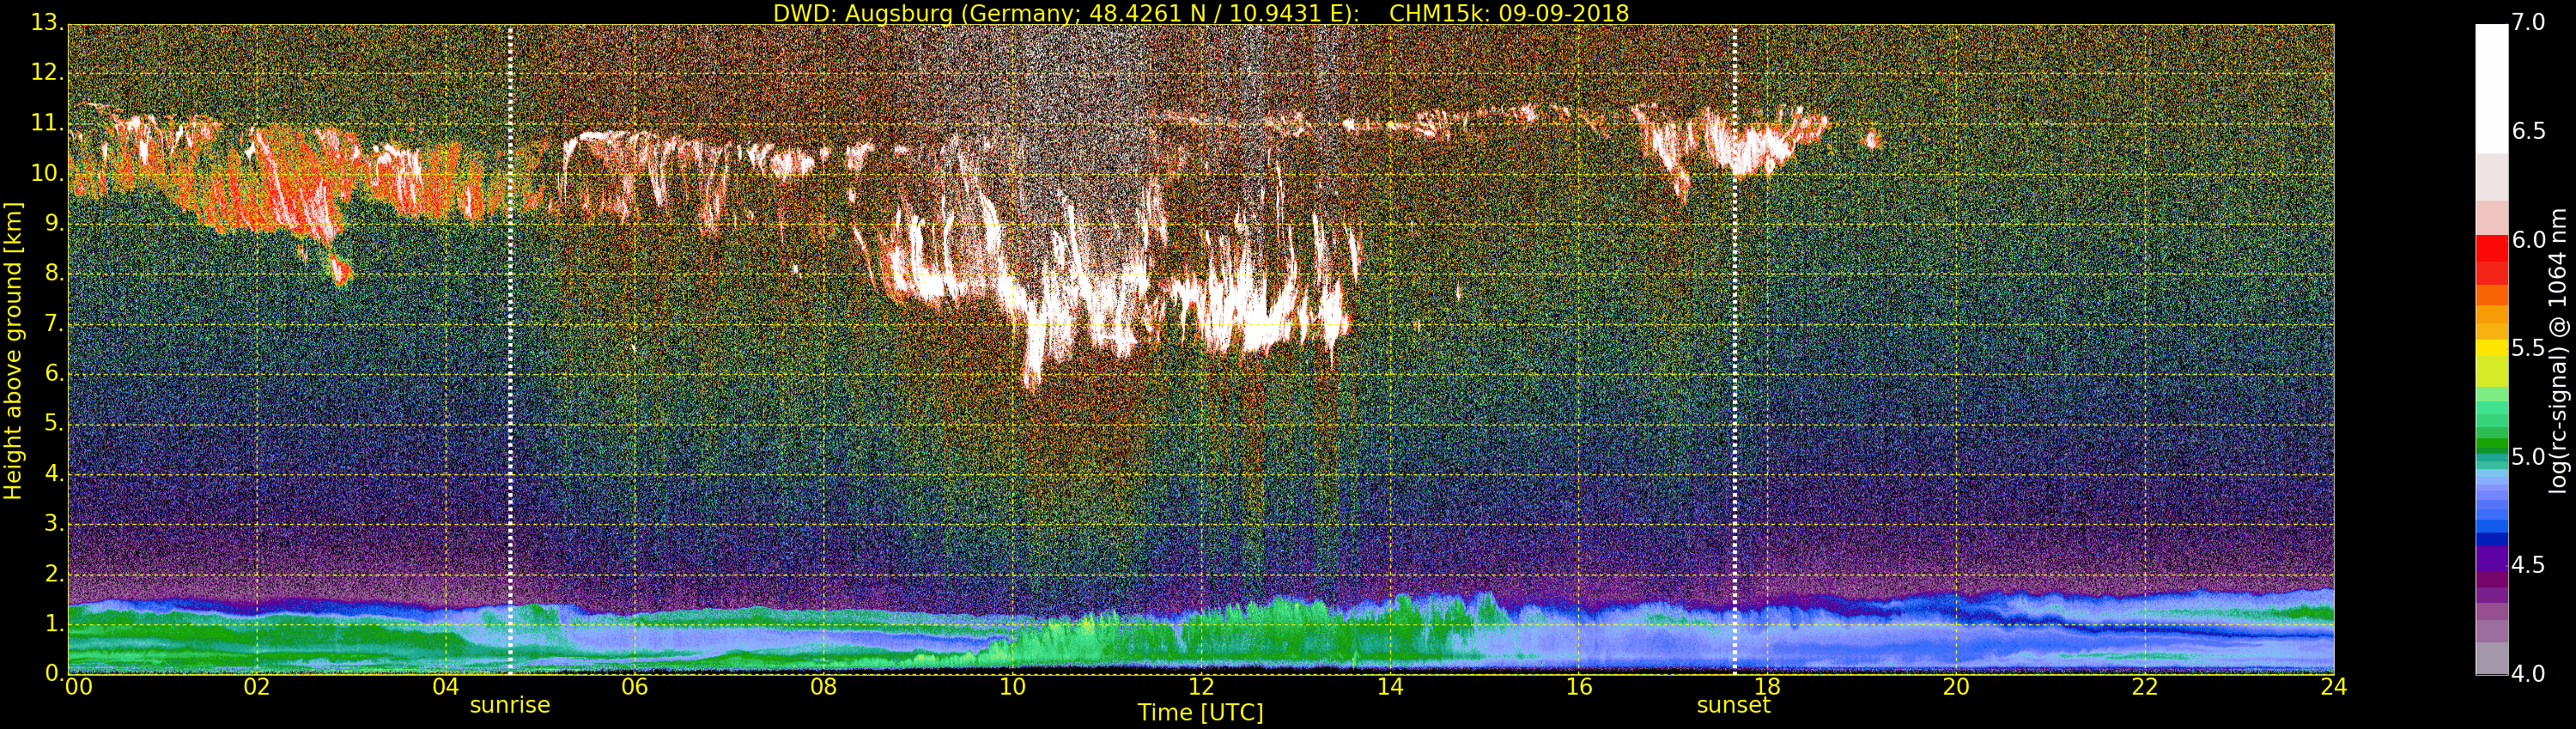Click time axis tick label '14'
Screen dimensions: 2576x729
[1390, 687]
